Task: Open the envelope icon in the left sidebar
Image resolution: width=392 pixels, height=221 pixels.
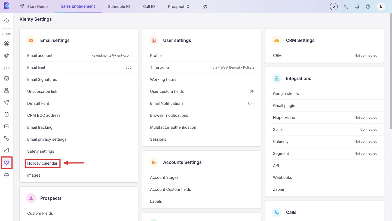Action: pos(7,126)
